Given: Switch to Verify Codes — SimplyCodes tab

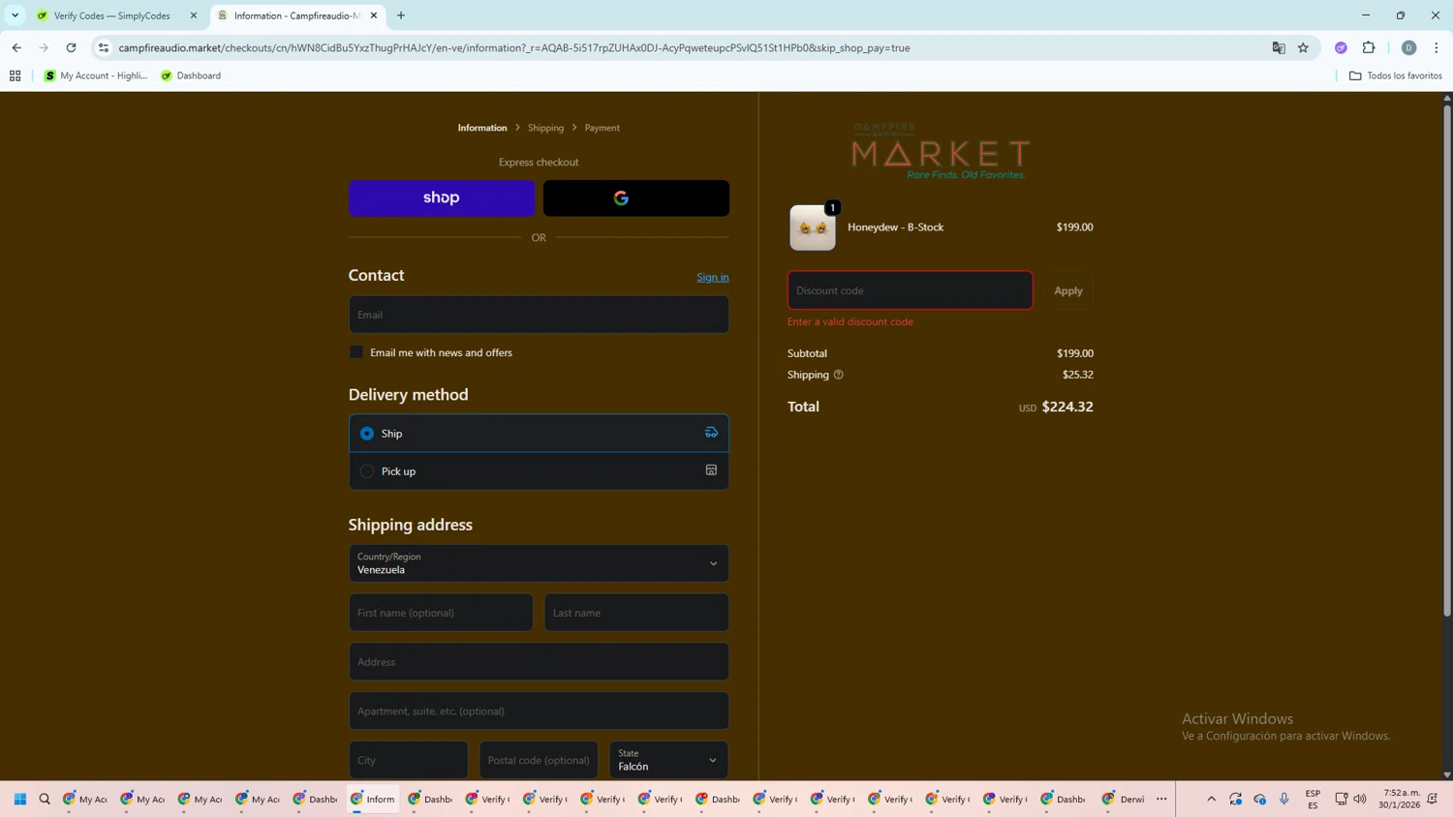Looking at the screenshot, I should pos(110,15).
